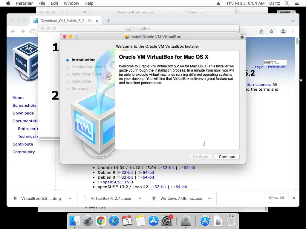Open Calendar icon in Dock
The height and width of the screenshot is (229, 306).
[127, 221]
